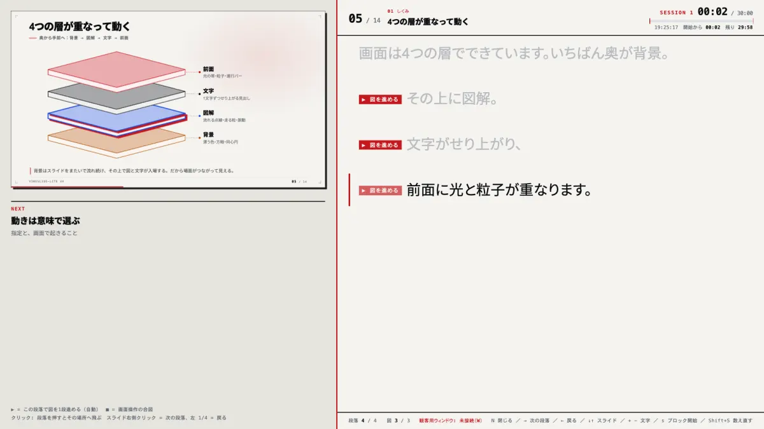This screenshot has height=429, width=764.
Task: Click the active paragraph '前面に光と粒子が重なります。'
Action: [500, 189]
